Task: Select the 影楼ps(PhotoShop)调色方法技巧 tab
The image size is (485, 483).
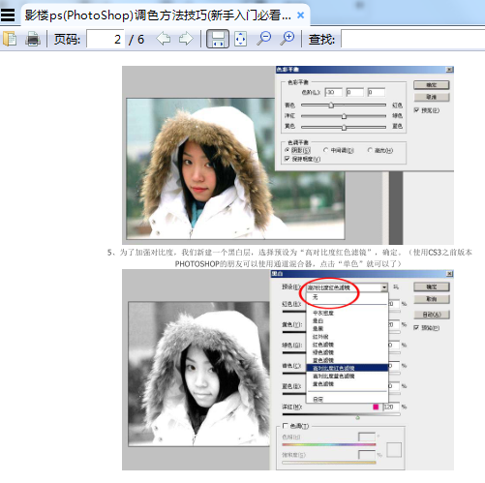Action: tap(158, 15)
